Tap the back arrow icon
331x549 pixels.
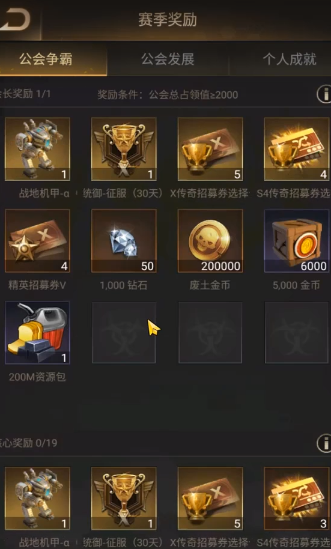(16, 20)
